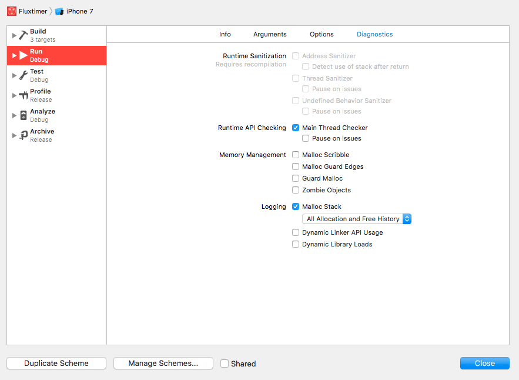Open Manage Schemes dialog
This screenshot has height=380, width=519.
coord(163,363)
